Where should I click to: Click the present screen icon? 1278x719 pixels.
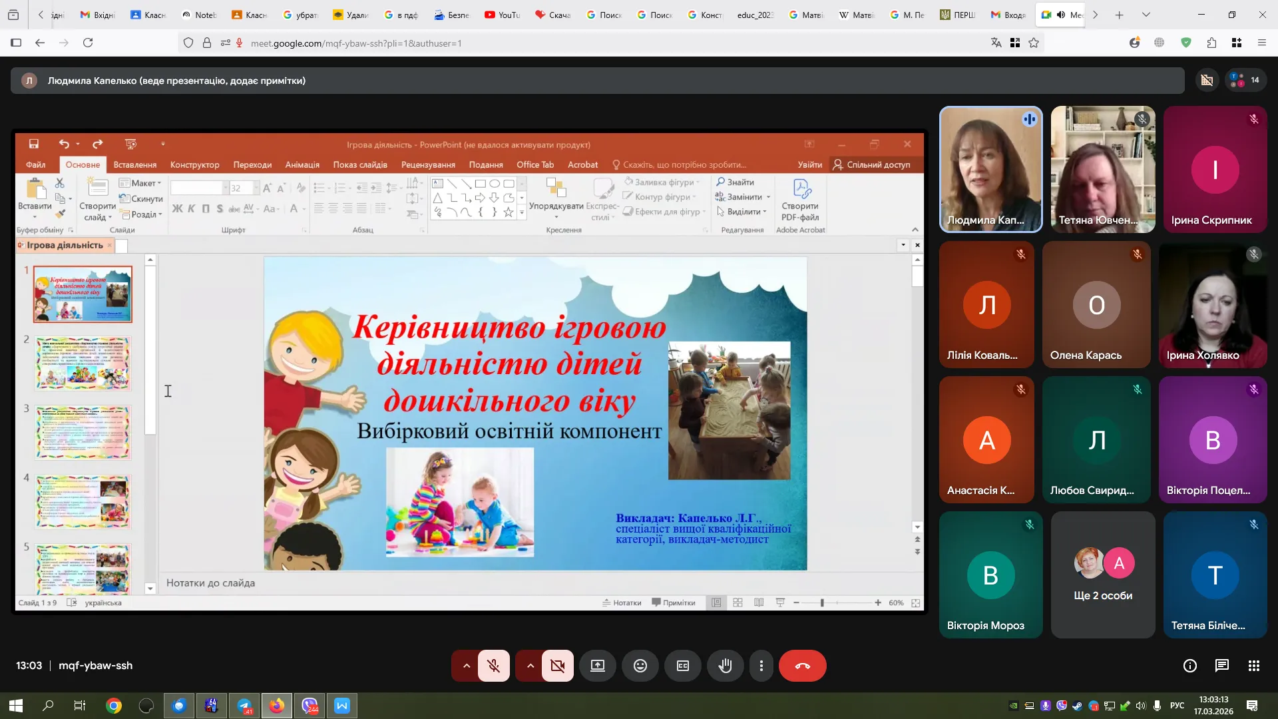(597, 666)
